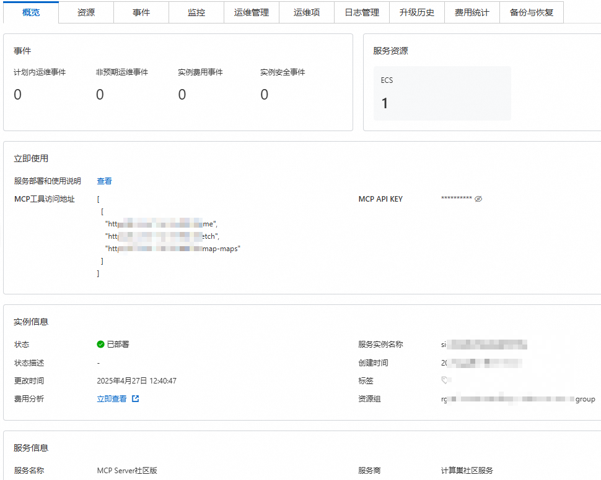This screenshot has width=601, height=480.
Task: Click the 已部署 status text
Action: (x=118, y=344)
